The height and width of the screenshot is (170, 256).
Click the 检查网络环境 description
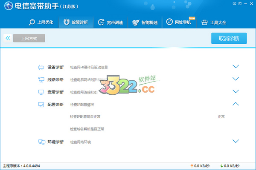pos(81,142)
